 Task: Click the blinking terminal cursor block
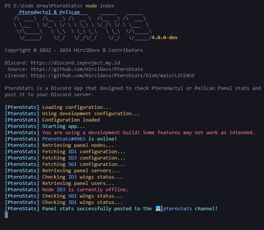point(6,215)
